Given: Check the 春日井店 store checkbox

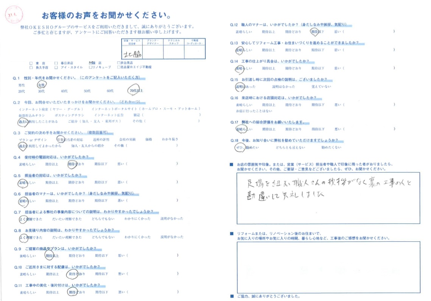Looking at the screenshot, I should tap(56, 63).
